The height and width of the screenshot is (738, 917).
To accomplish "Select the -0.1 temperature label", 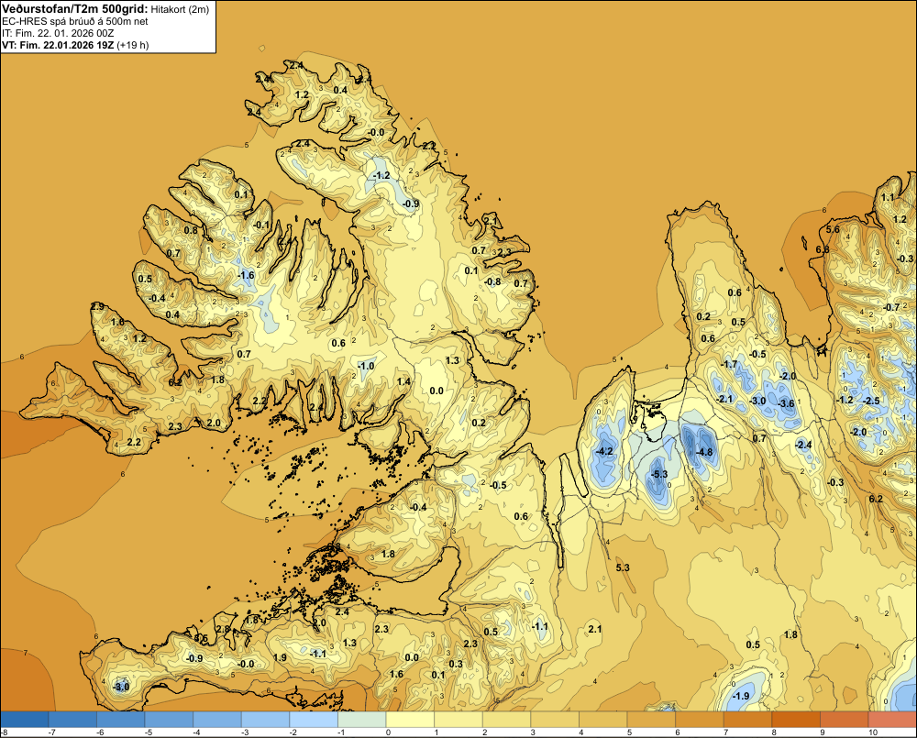I will click(x=262, y=226).
